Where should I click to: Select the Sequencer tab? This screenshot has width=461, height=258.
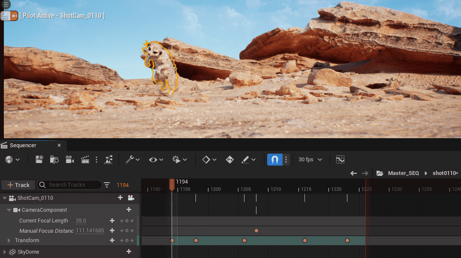[x=23, y=145]
